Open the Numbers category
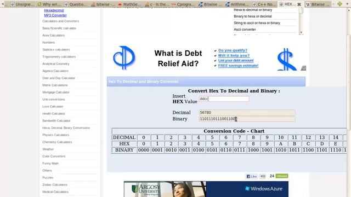Viewport: 351px width, 197px height. (x=48, y=43)
